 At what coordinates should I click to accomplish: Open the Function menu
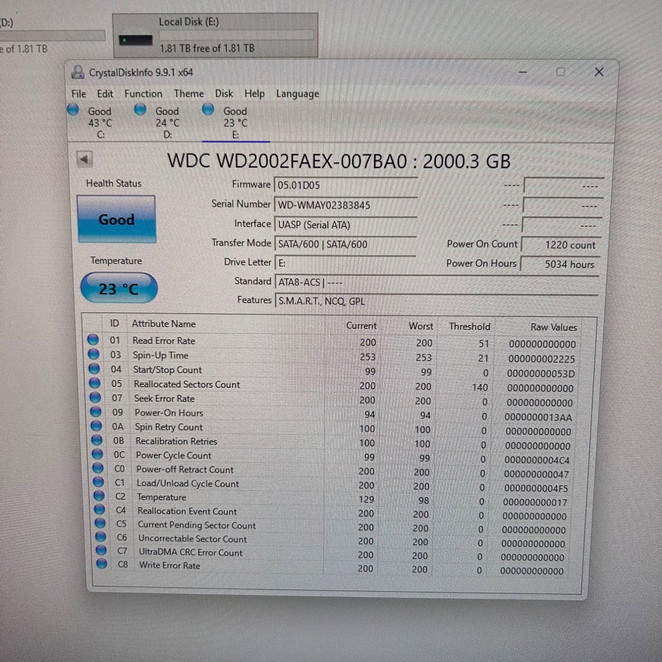[x=143, y=94]
